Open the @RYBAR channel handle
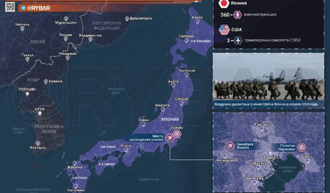 pyautogui.click(x=39, y=7)
